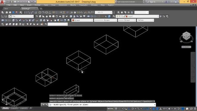Select the Pyramid solid tool

[60, 16]
